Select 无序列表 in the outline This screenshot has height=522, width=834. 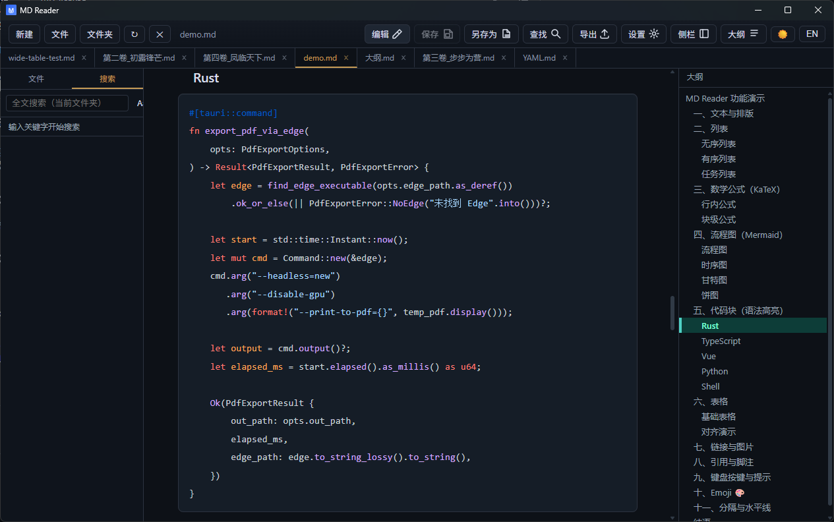(x=719, y=144)
